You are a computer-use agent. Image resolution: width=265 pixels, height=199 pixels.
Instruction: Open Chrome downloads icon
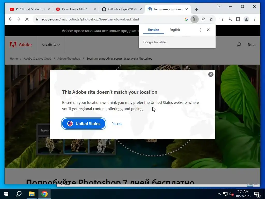coord(230,19)
